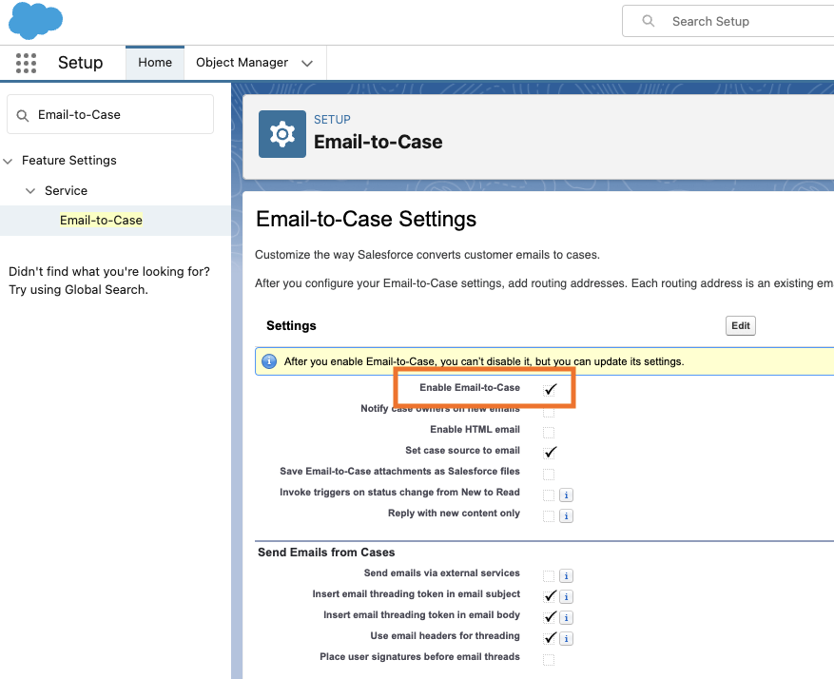Click the Search Setup field
The width and height of the screenshot is (834, 679).
[728, 21]
